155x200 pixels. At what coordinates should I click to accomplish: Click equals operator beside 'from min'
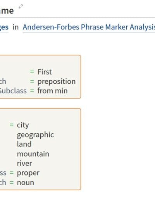click(32, 91)
